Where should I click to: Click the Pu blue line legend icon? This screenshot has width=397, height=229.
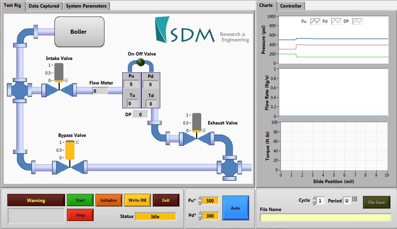(x=316, y=21)
